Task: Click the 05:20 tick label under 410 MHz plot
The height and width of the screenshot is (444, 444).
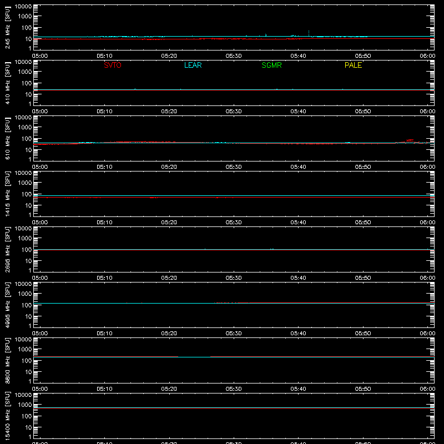Action: point(169,112)
